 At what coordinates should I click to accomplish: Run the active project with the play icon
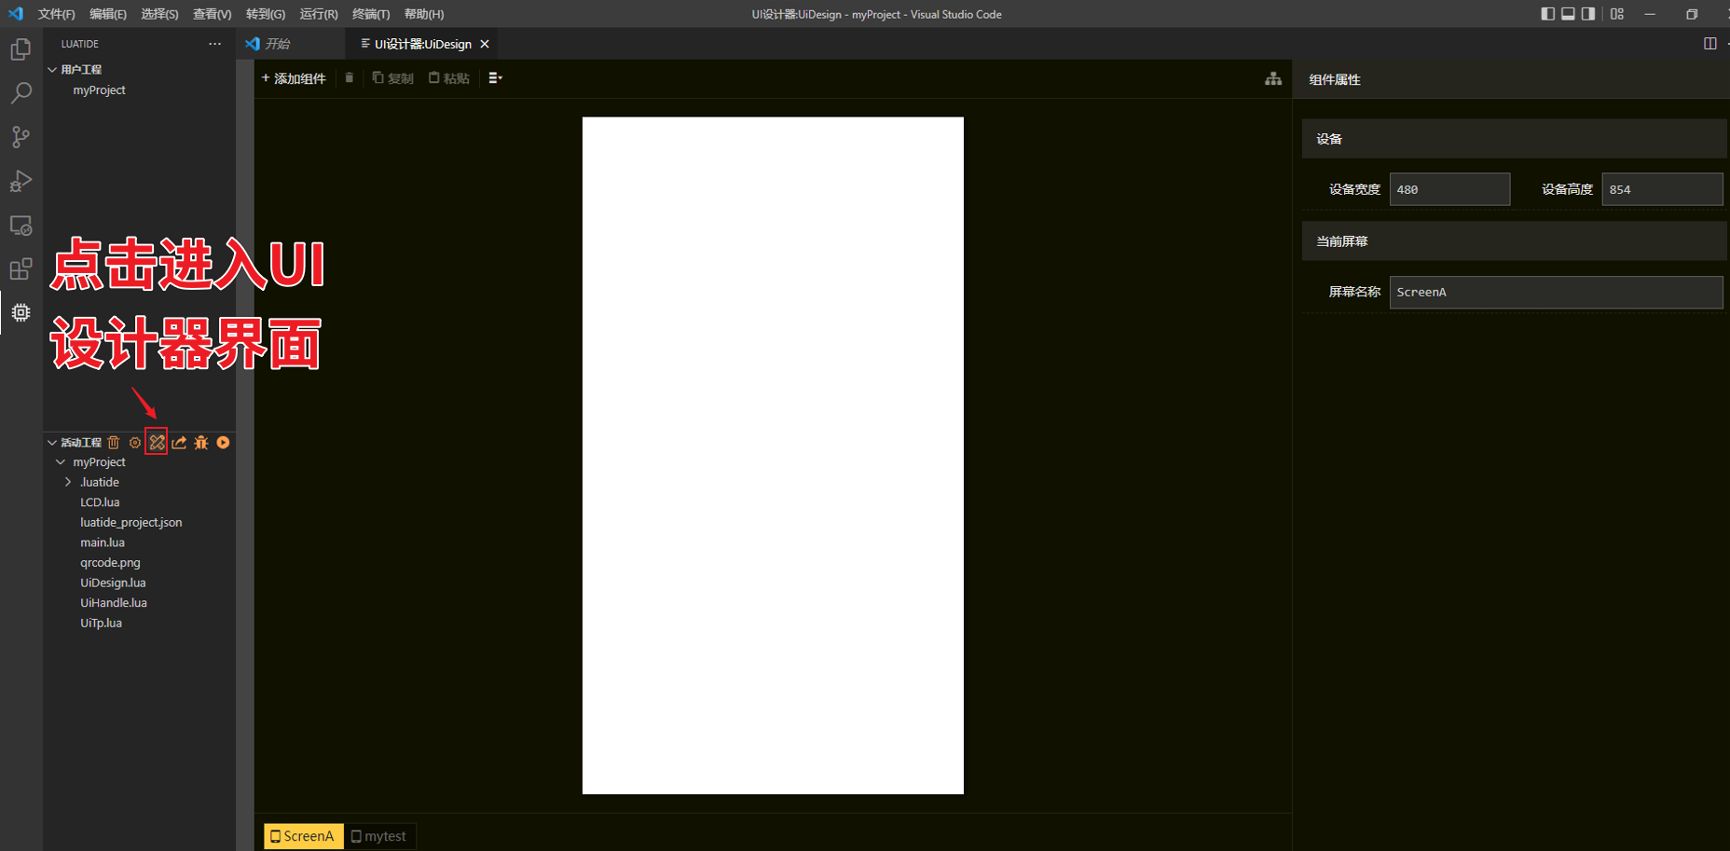[x=223, y=442]
